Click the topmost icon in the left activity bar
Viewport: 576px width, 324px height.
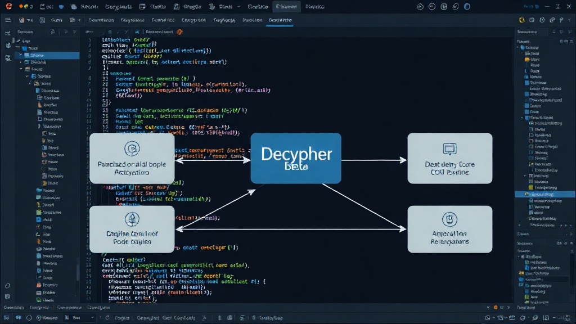point(8,33)
